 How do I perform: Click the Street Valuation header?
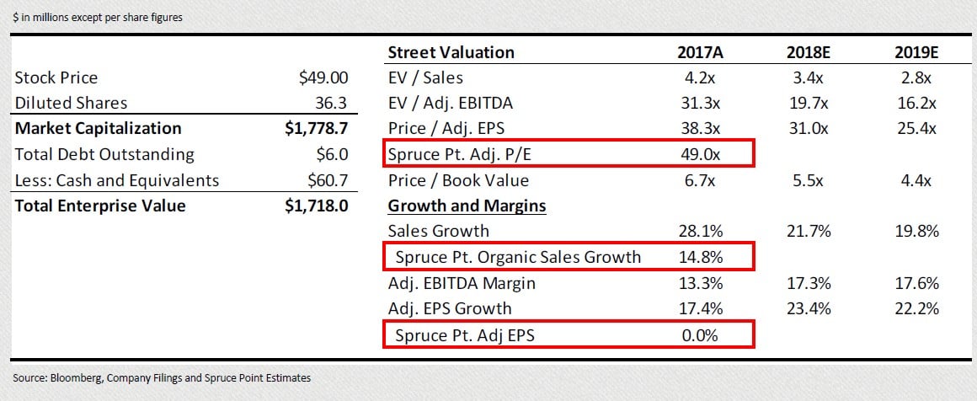(451, 52)
